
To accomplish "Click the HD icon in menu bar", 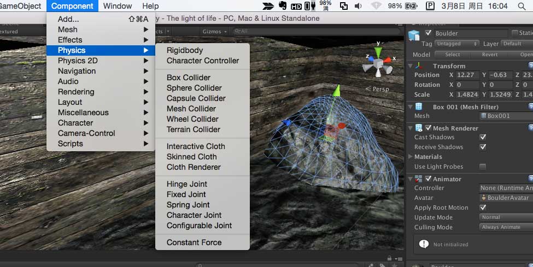I will 296,6.
